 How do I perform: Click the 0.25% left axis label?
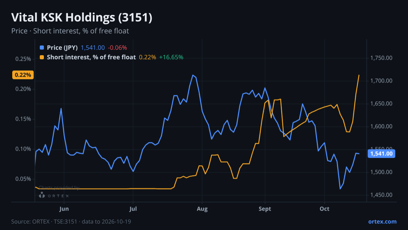(x=23, y=59)
